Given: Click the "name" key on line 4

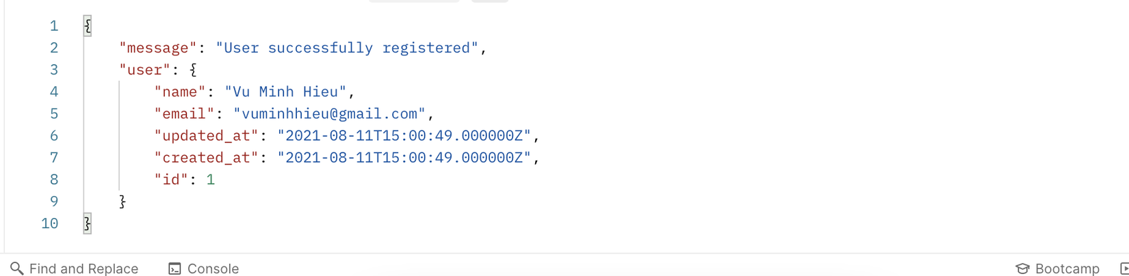Looking at the screenshot, I should pos(180,92).
